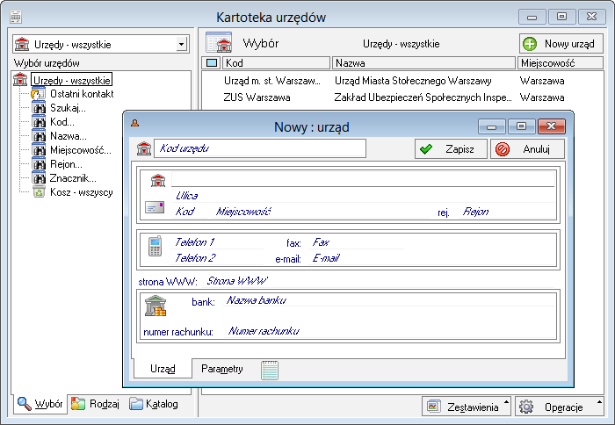Focus the Ulica street field
This screenshot has width=615, height=425.
point(363,195)
